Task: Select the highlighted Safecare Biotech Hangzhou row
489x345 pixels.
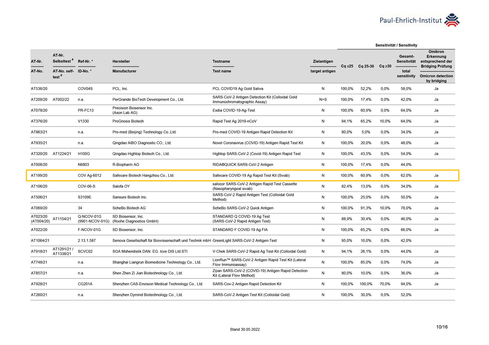Action: click(242, 175)
